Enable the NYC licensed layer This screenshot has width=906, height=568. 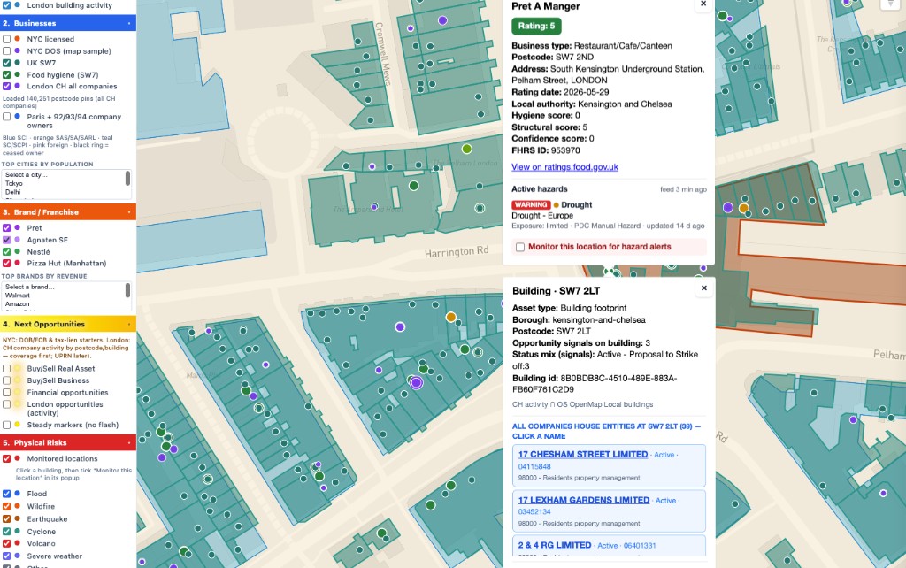6,39
